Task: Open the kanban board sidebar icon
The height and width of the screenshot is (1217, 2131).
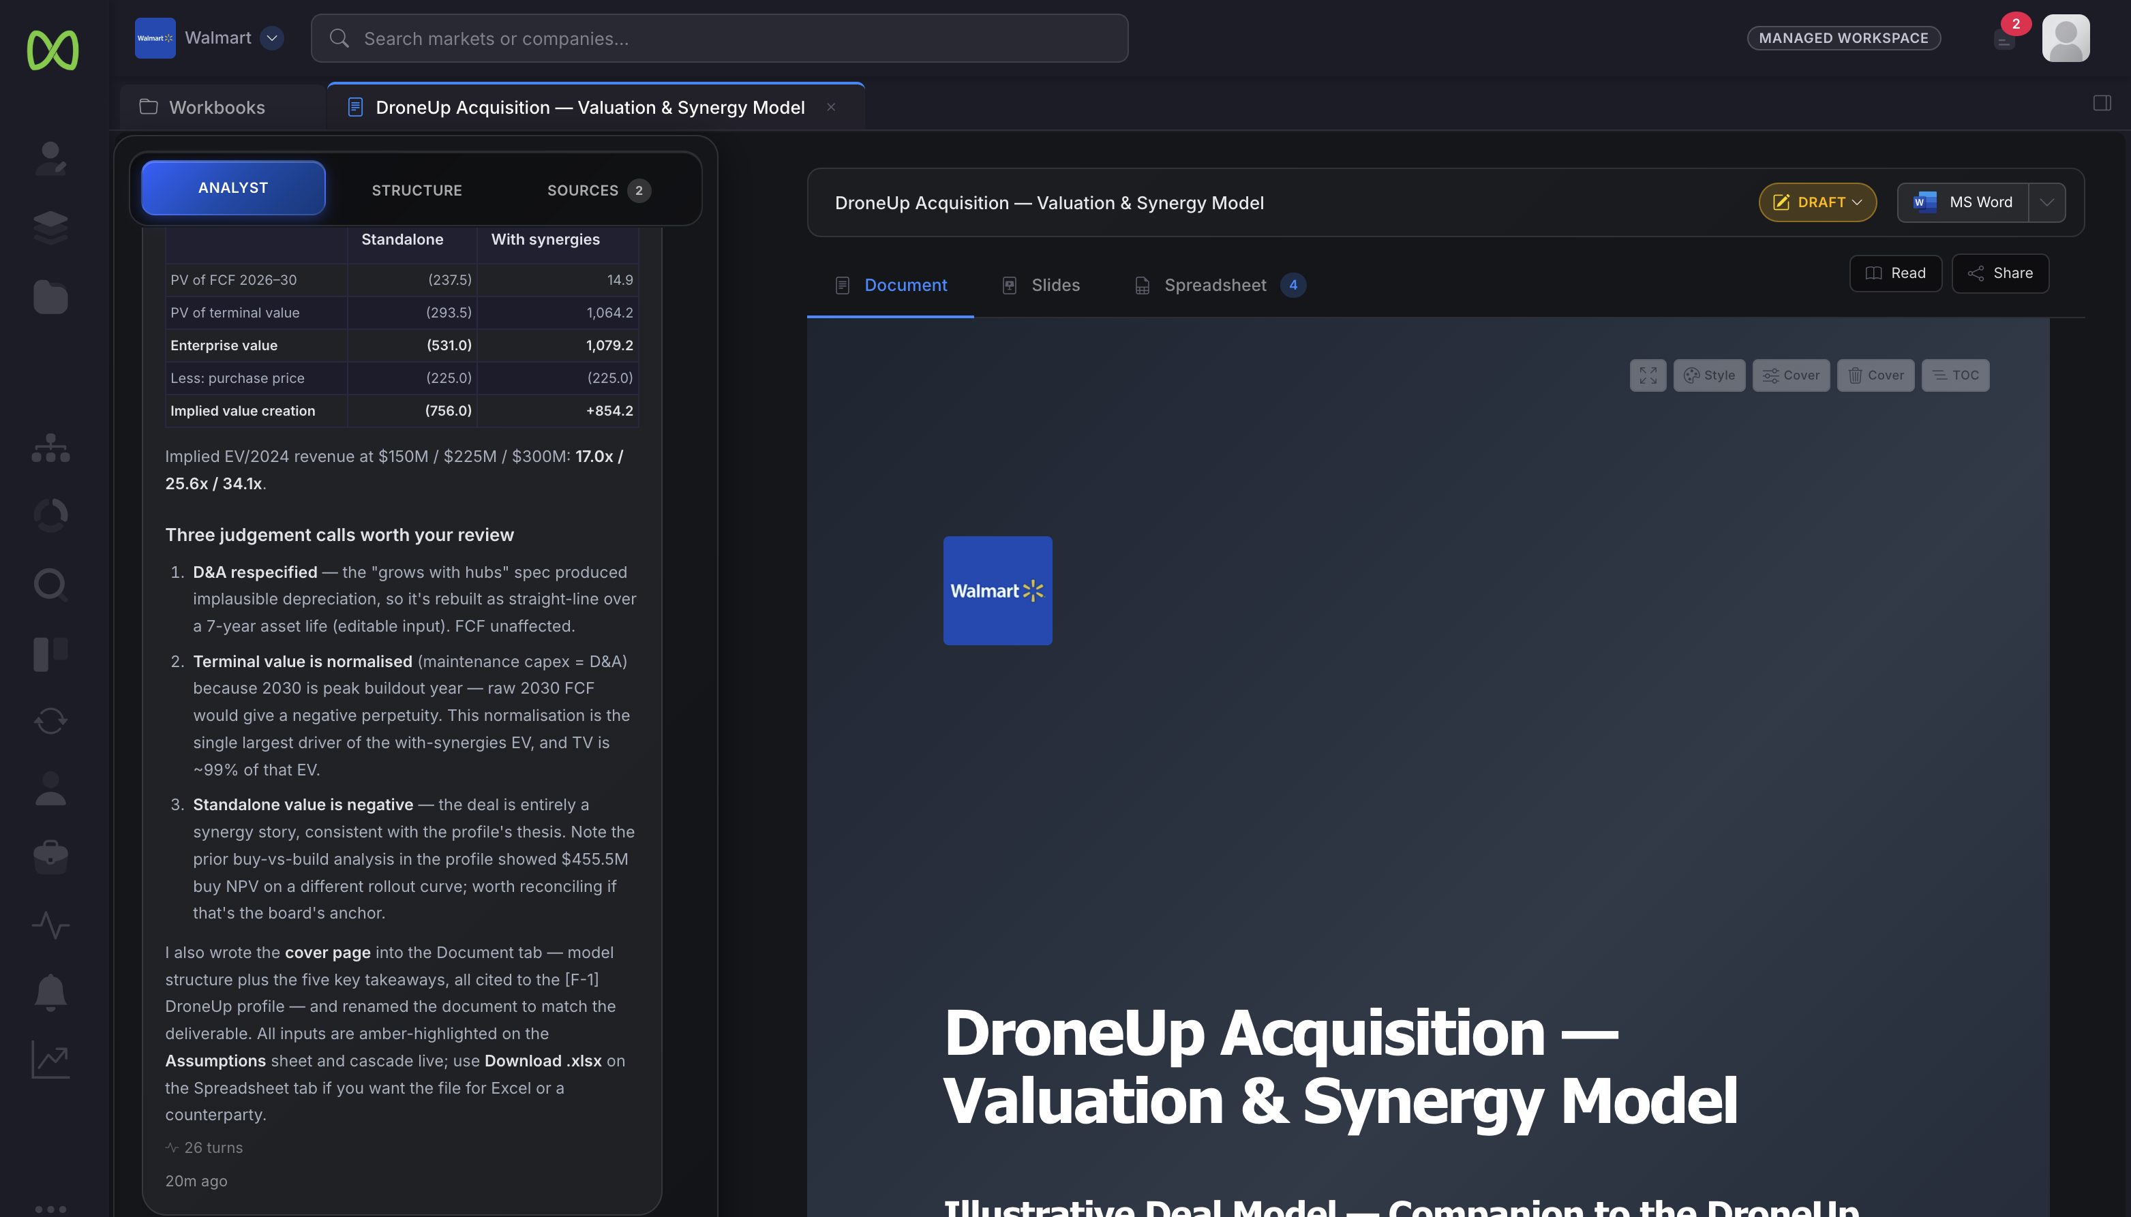Action: point(51,653)
